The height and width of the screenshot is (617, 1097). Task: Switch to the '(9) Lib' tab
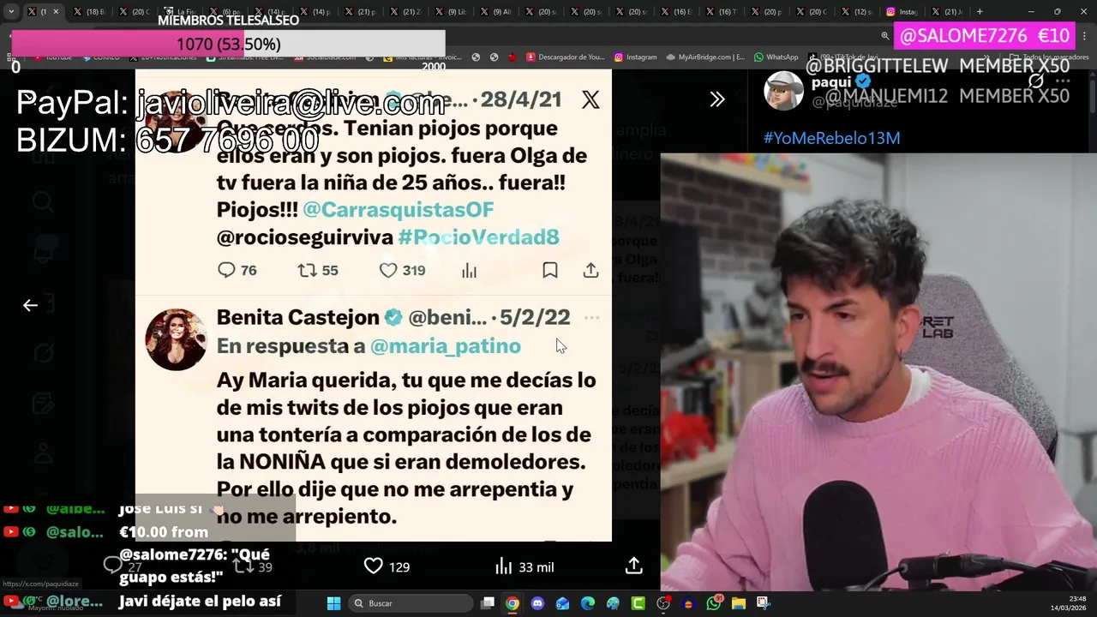pyautogui.click(x=451, y=12)
